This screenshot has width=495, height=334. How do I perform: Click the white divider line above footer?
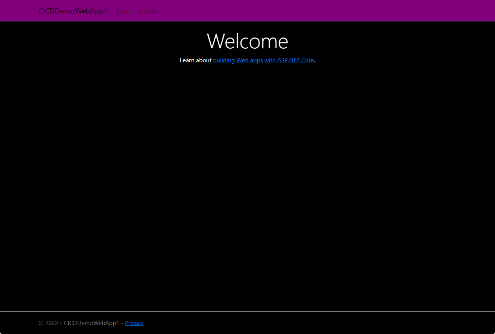point(247,311)
